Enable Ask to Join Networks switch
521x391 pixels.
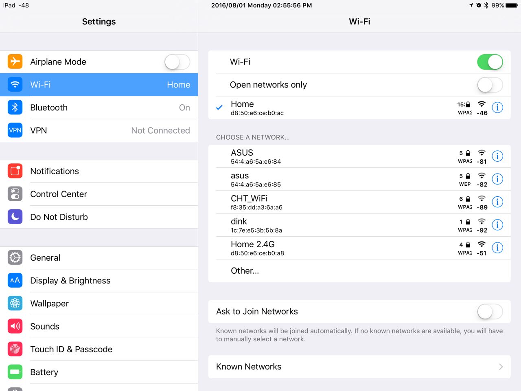pos(490,312)
